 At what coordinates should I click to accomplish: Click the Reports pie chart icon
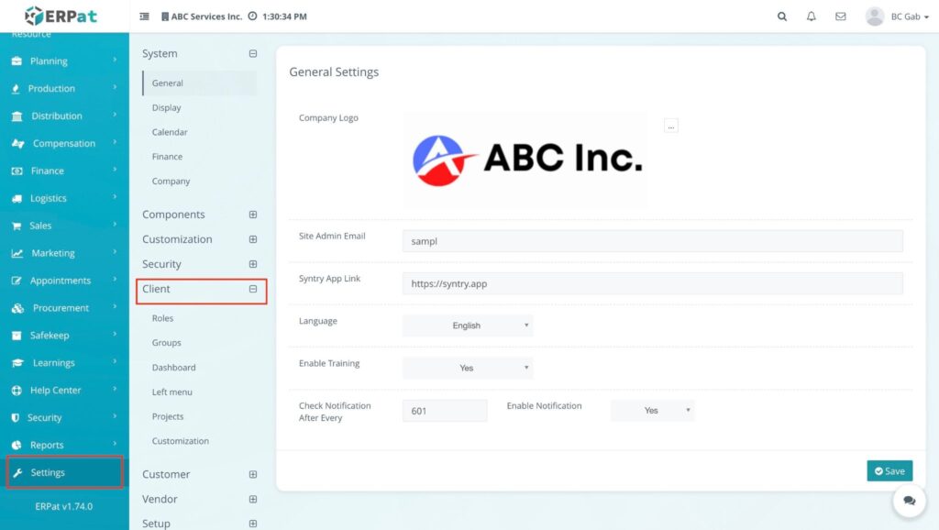[17, 445]
